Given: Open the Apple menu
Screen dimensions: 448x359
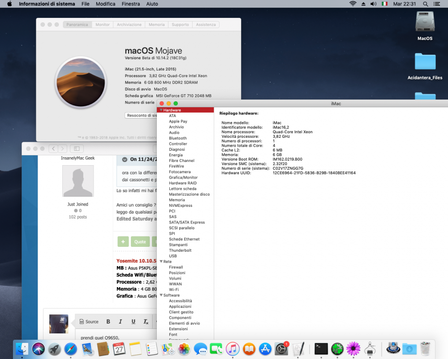Looking at the screenshot, I should click(9, 4).
